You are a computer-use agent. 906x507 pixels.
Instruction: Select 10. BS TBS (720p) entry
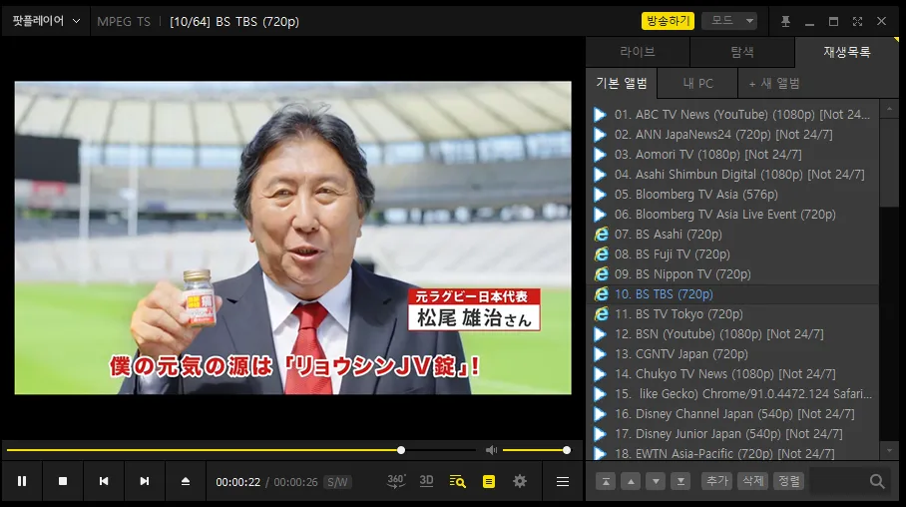pos(732,294)
